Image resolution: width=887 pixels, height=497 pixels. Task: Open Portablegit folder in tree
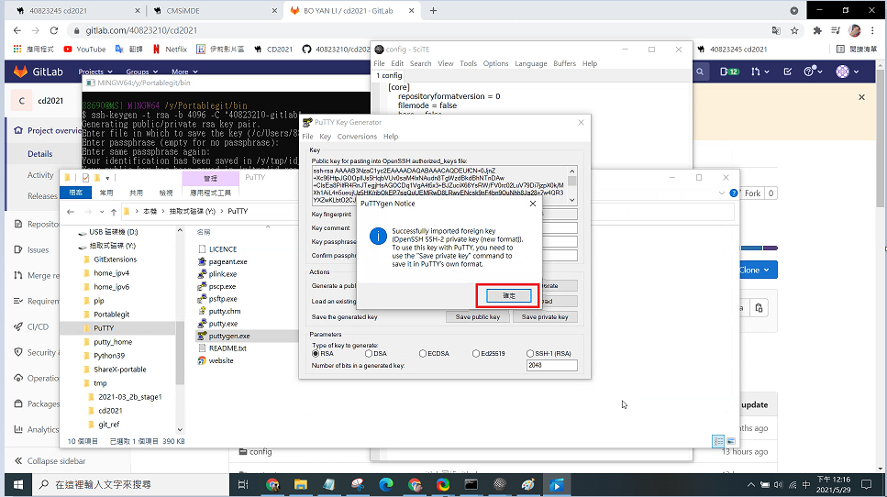[x=111, y=315]
